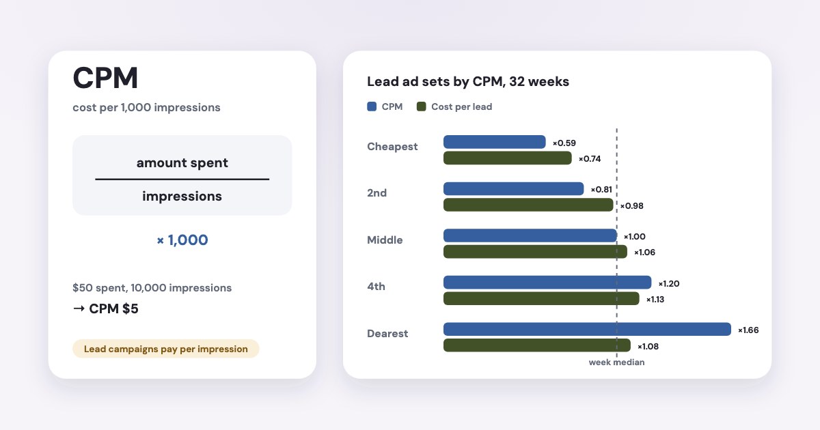Click the '×1.66' value label

point(749,330)
